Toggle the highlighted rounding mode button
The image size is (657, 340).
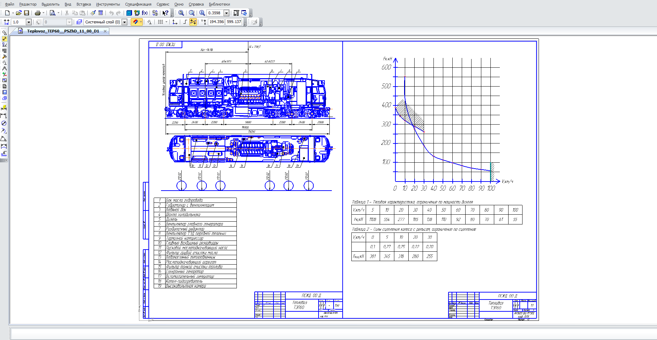point(193,22)
